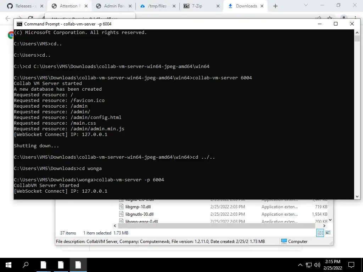
Task: Close the Attention Required tab
Action: [x=86, y=6]
